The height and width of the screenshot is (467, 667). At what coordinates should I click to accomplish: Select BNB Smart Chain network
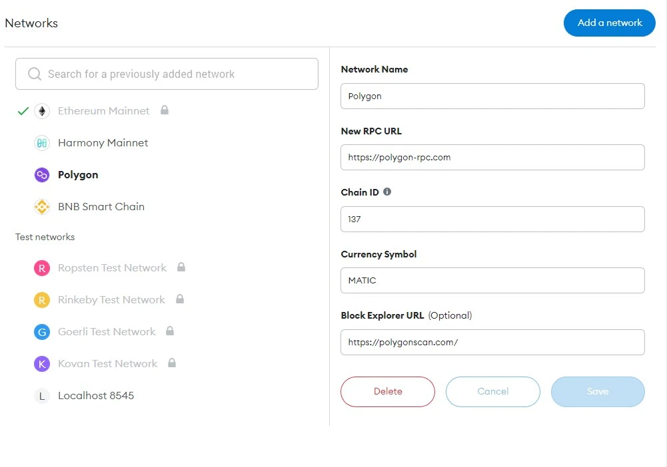click(x=101, y=207)
